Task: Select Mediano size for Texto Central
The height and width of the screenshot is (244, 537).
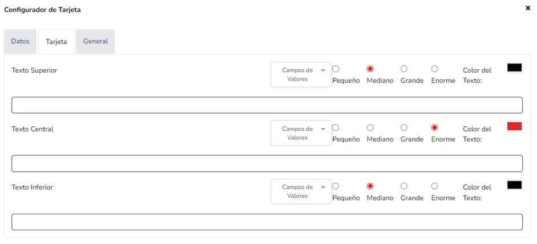Action: [370, 127]
